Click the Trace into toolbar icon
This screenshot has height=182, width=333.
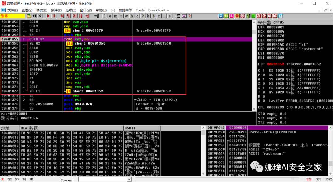(x=75, y=16)
